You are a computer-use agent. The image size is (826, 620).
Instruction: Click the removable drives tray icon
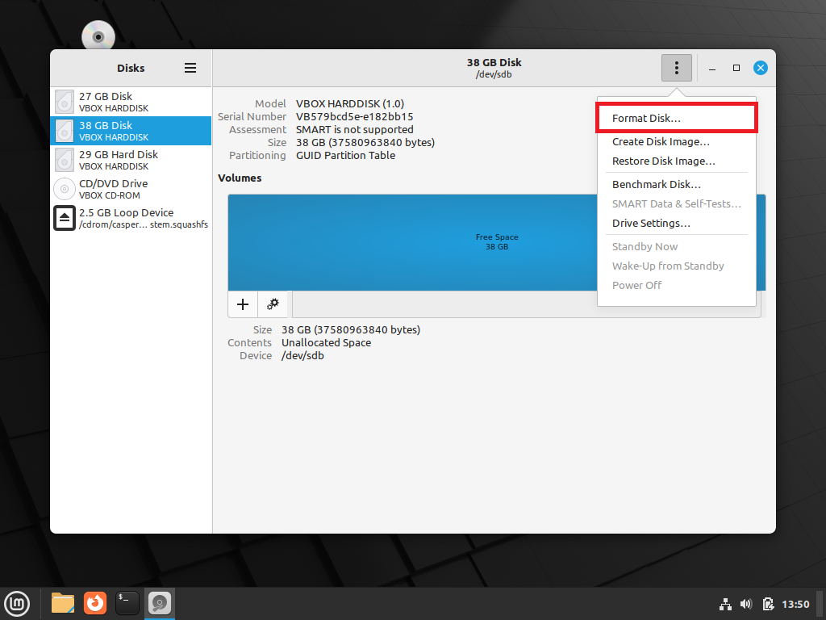click(x=768, y=604)
